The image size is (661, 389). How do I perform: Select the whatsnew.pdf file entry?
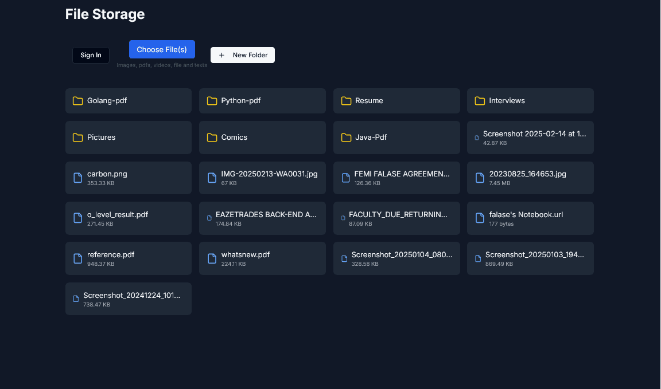pyautogui.click(x=262, y=258)
